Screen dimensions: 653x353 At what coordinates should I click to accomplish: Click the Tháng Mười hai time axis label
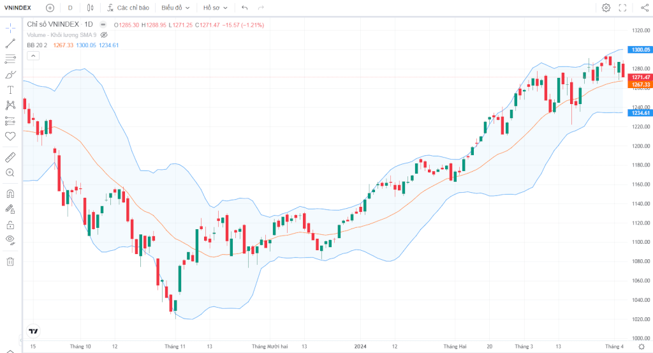(x=270, y=347)
